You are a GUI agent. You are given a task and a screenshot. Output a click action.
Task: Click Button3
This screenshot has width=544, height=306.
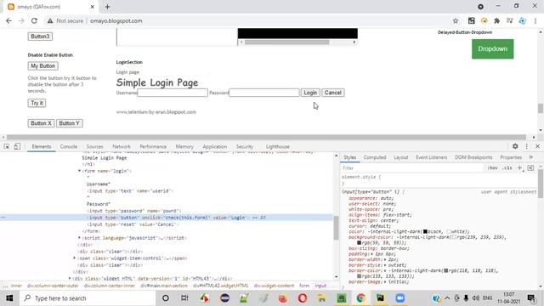point(40,37)
